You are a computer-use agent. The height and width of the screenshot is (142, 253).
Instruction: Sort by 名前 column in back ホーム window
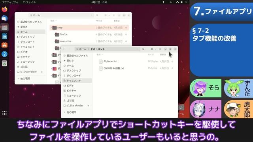[53, 21]
